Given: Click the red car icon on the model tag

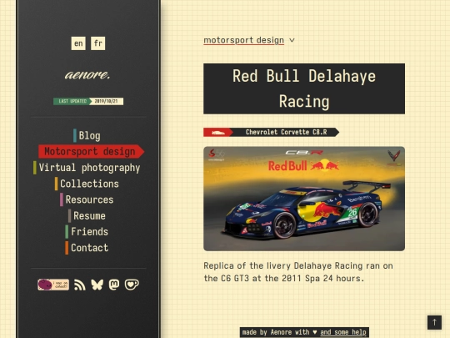Looking at the screenshot, I should (218, 132).
